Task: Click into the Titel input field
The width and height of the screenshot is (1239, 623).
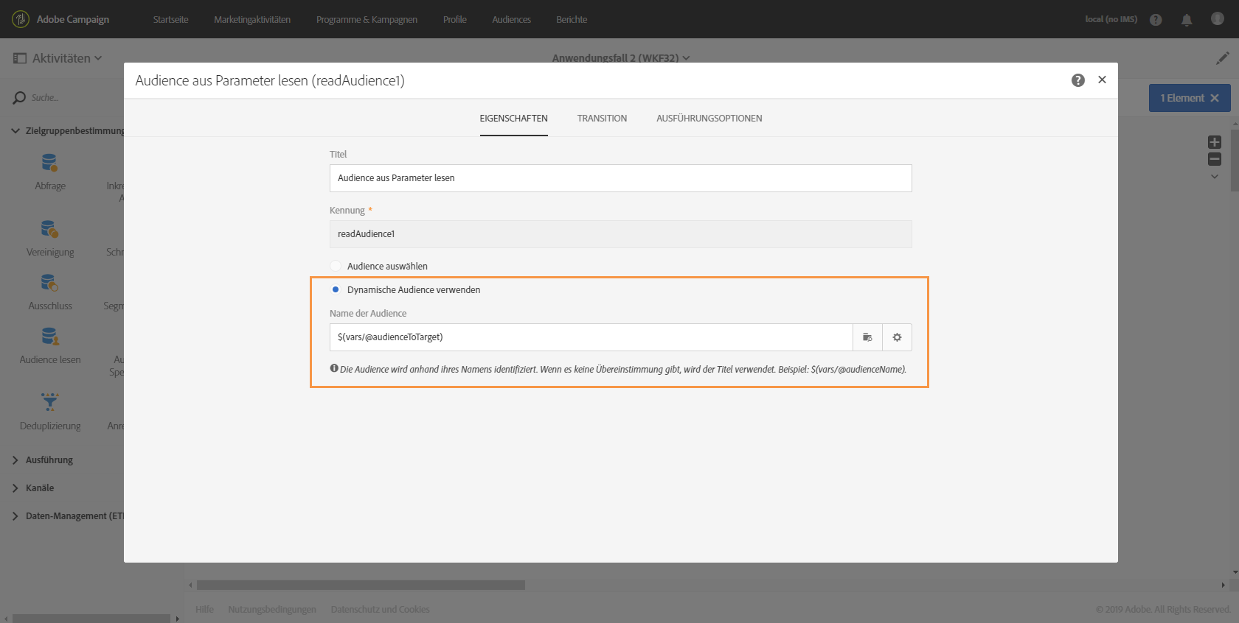Action: click(x=620, y=178)
